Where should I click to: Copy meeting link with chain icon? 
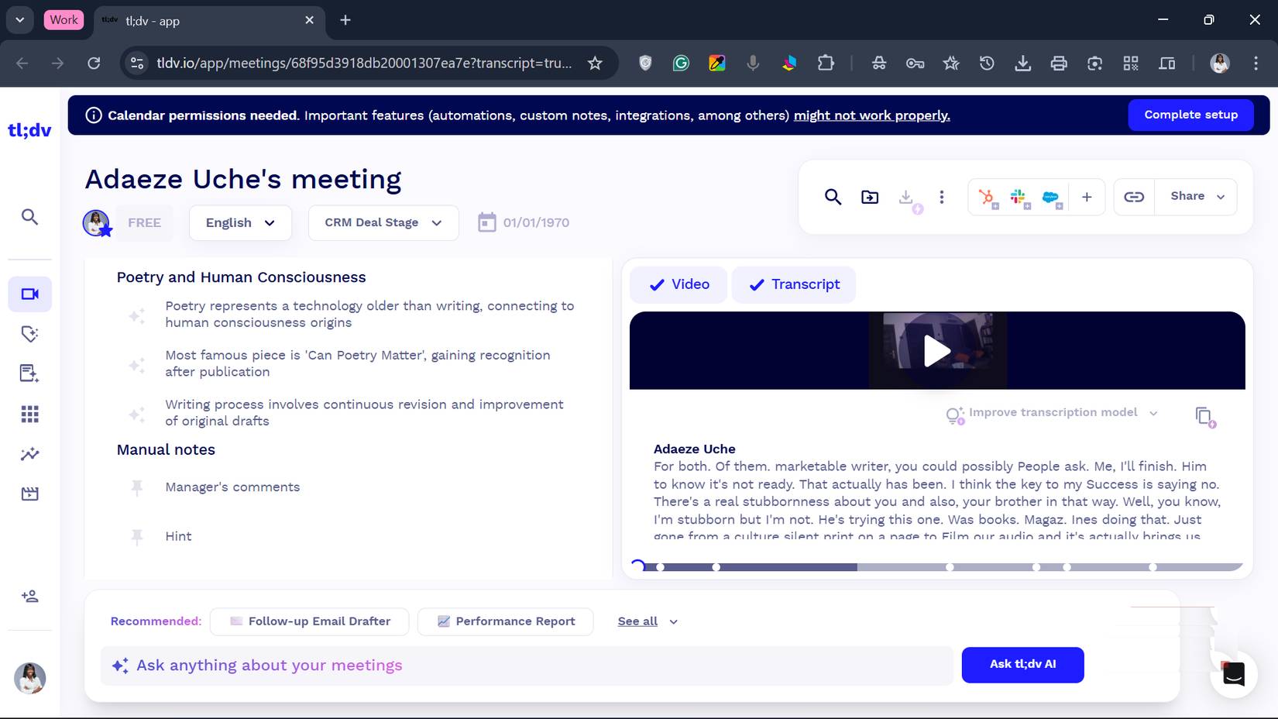tap(1134, 197)
